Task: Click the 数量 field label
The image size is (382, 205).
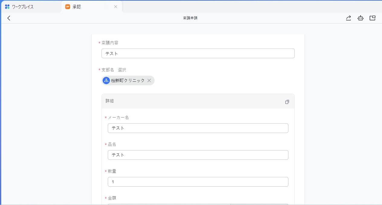Action: (x=112, y=171)
